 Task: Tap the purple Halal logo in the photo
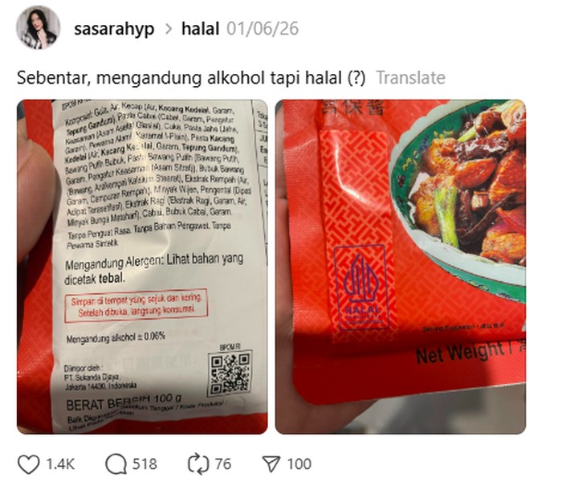tap(360, 287)
